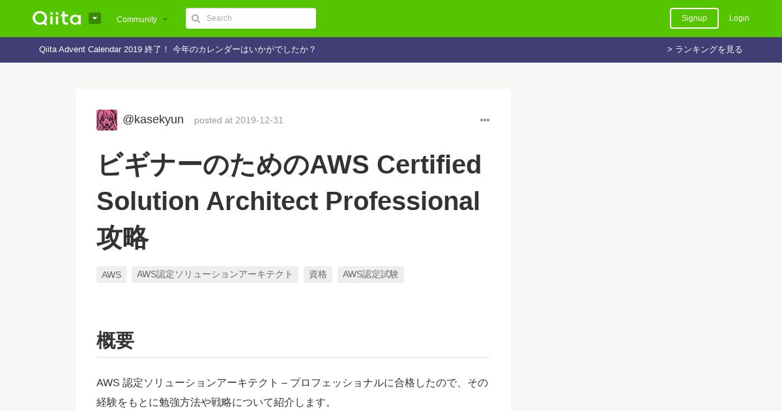
Task: Open the article's three-dot options menu
Action: coord(485,120)
